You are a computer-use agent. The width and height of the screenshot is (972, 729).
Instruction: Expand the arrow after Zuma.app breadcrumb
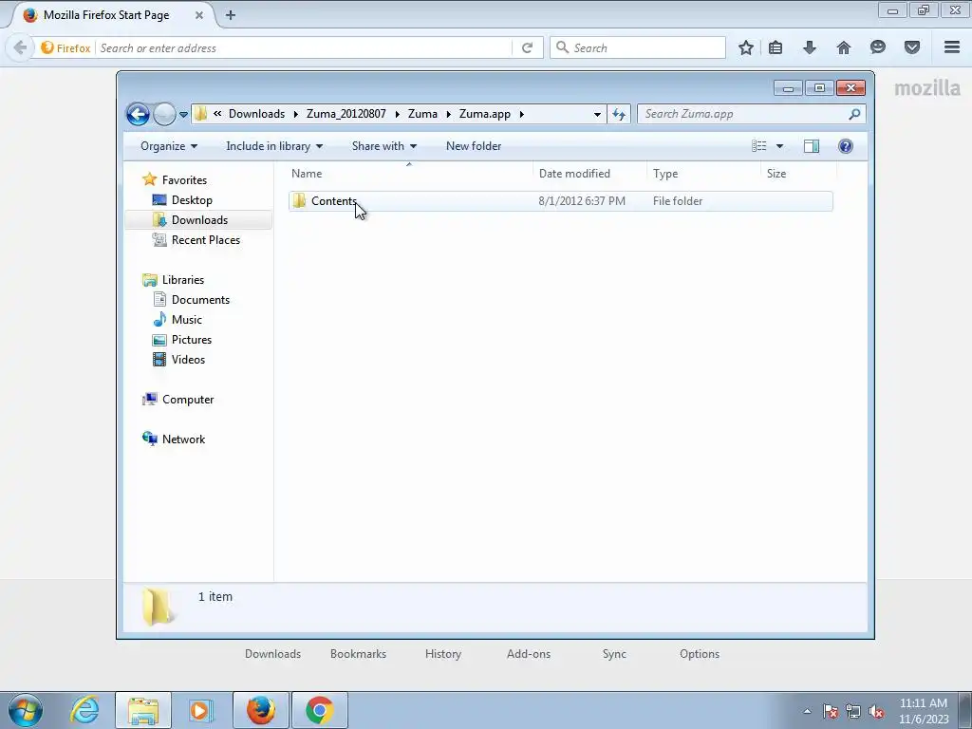tap(522, 114)
